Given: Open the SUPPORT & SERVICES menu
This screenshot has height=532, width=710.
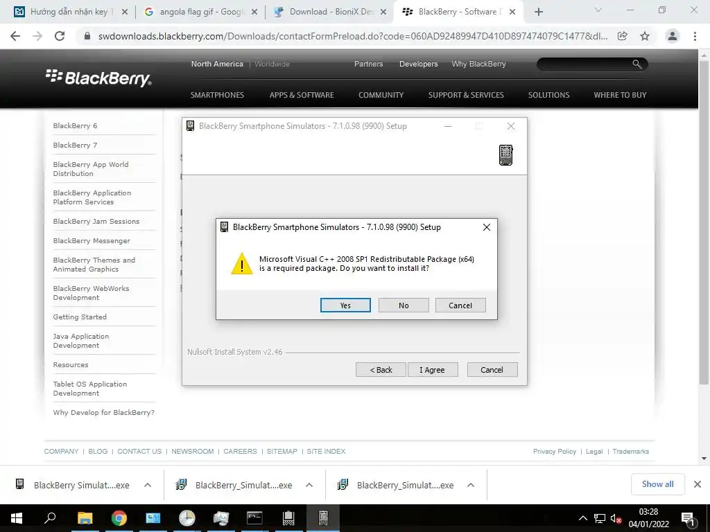Looking at the screenshot, I should (x=466, y=95).
